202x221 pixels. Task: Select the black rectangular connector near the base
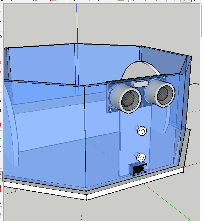[x=138, y=169]
